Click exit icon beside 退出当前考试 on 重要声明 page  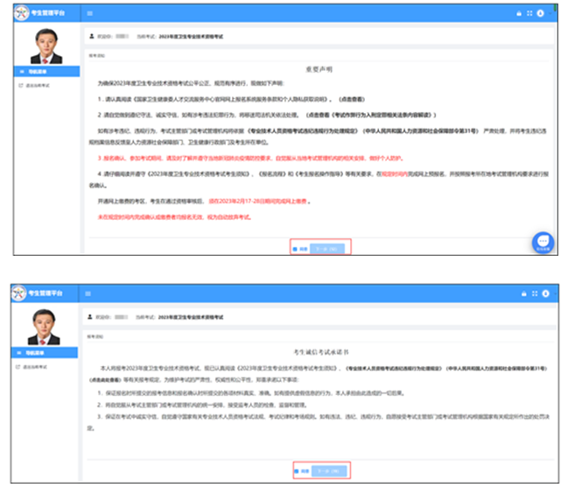click(x=21, y=85)
